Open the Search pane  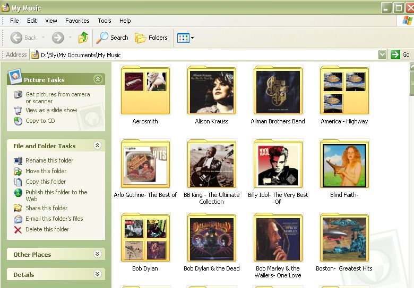(x=112, y=38)
